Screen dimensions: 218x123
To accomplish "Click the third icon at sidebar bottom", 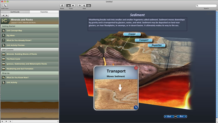I will pyautogui.click(x=10, y=121).
